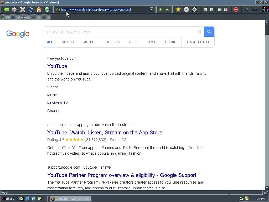Switch to the NEWS tab

pos(152,42)
